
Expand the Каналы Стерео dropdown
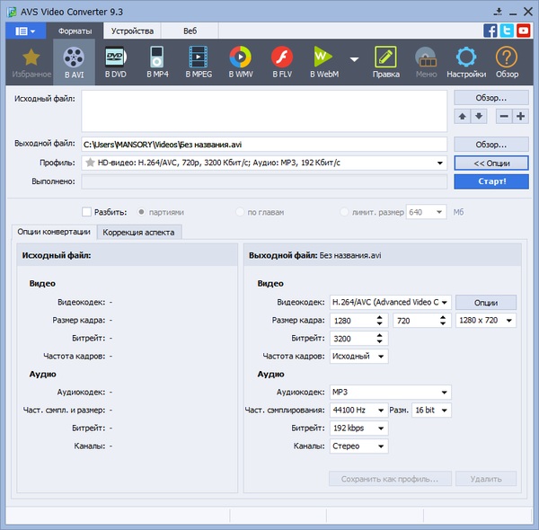[381, 446]
